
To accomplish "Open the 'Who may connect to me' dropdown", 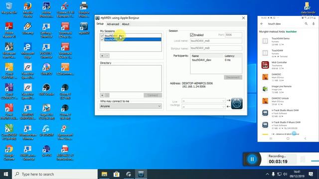I will (x=131, y=106).
